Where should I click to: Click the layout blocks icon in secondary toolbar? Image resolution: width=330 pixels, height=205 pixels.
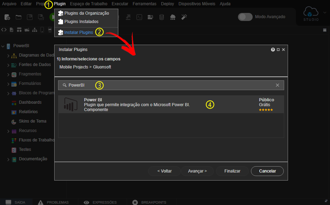(x=19, y=30)
